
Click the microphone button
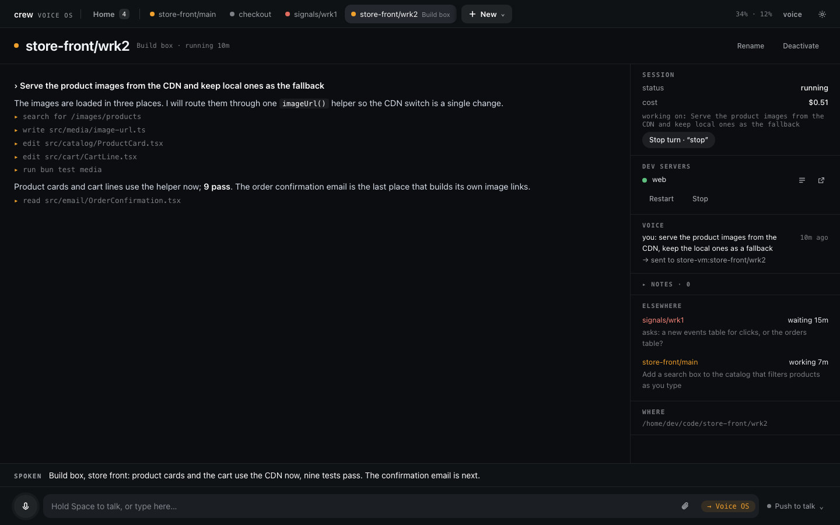pyautogui.click(x=26, y=506)
